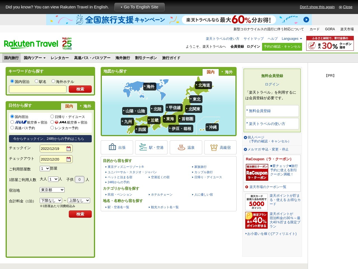The height and width of the screenshot is (269, 358).
Task: Open the 国内ツアー menu
Action: [x=34, y=58]
